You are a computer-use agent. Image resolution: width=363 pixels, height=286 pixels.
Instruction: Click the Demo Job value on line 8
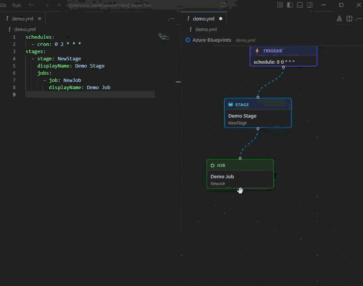click(x=99, y=87)
